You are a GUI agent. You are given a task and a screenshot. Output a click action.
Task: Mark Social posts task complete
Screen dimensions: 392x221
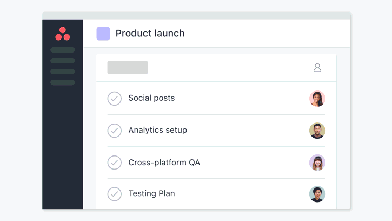(x=115, y=99)
